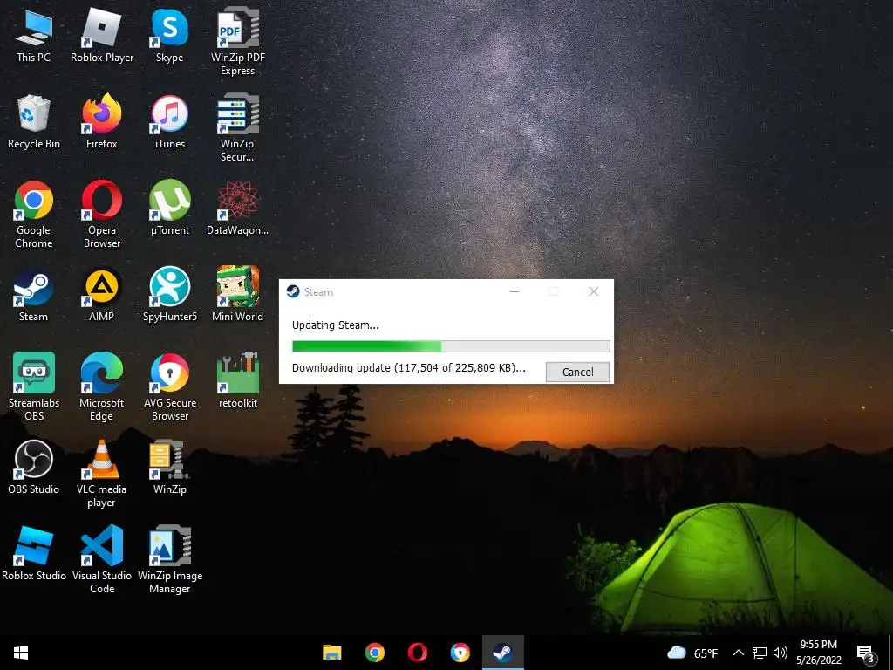Open Streamlabs OBS shortcut

pyautogui.click(x=34, y=387)
